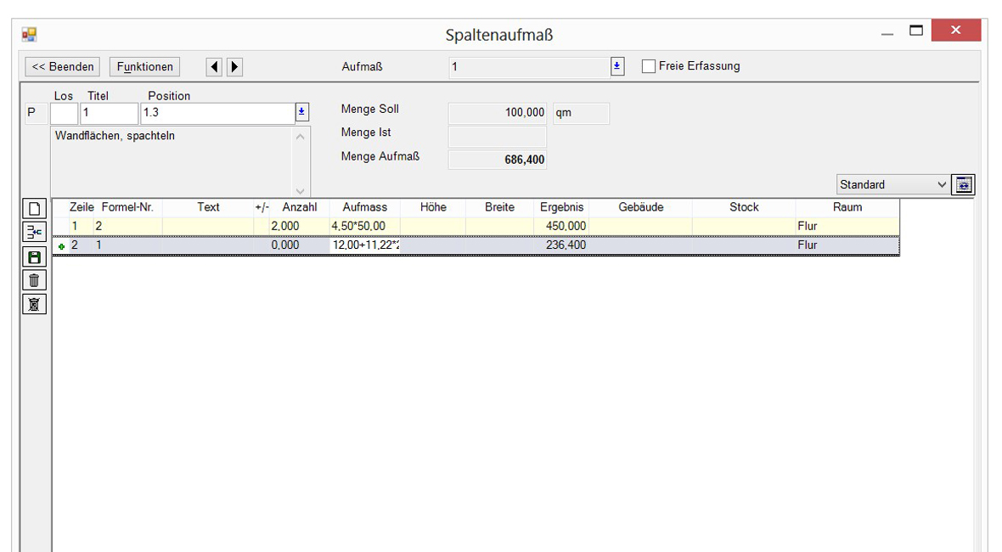Click the crossed-out trash delete-all icon
The width and height of the screenshot is (1002, 552).
[34, 304]
